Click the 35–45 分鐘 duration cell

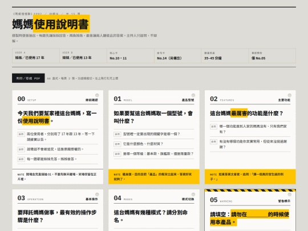tap(225, 56)
